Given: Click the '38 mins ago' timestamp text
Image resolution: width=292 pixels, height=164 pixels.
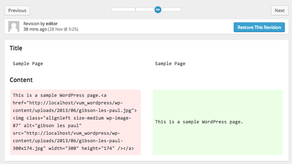Looking at the screenshot, I should point(35,29).
